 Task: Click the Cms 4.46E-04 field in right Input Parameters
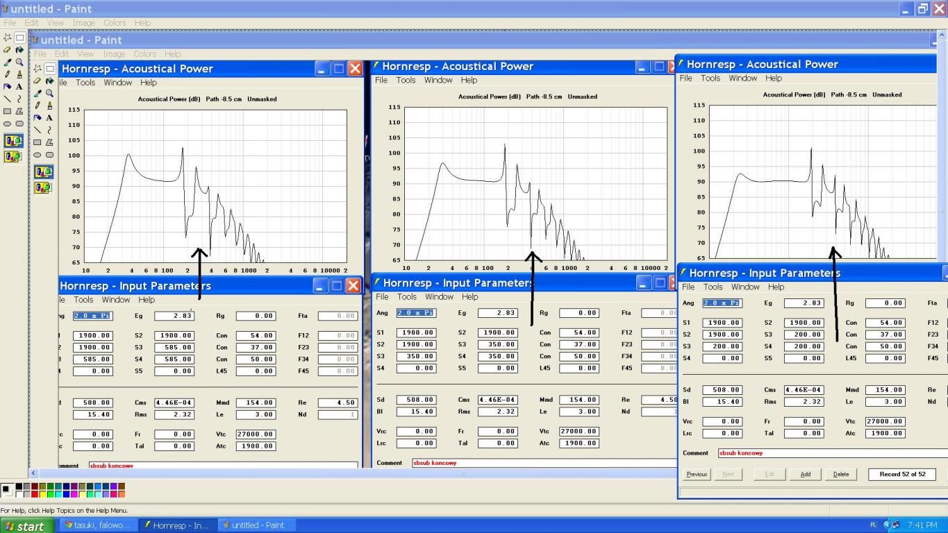click(804, 390)
